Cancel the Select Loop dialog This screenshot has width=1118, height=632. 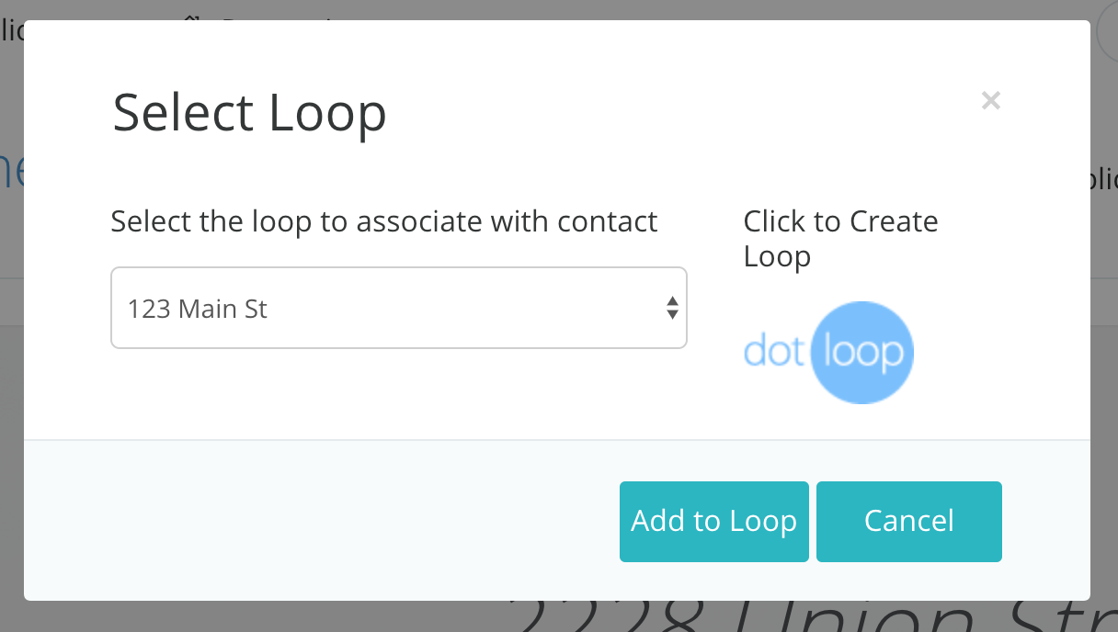[908, 521]
